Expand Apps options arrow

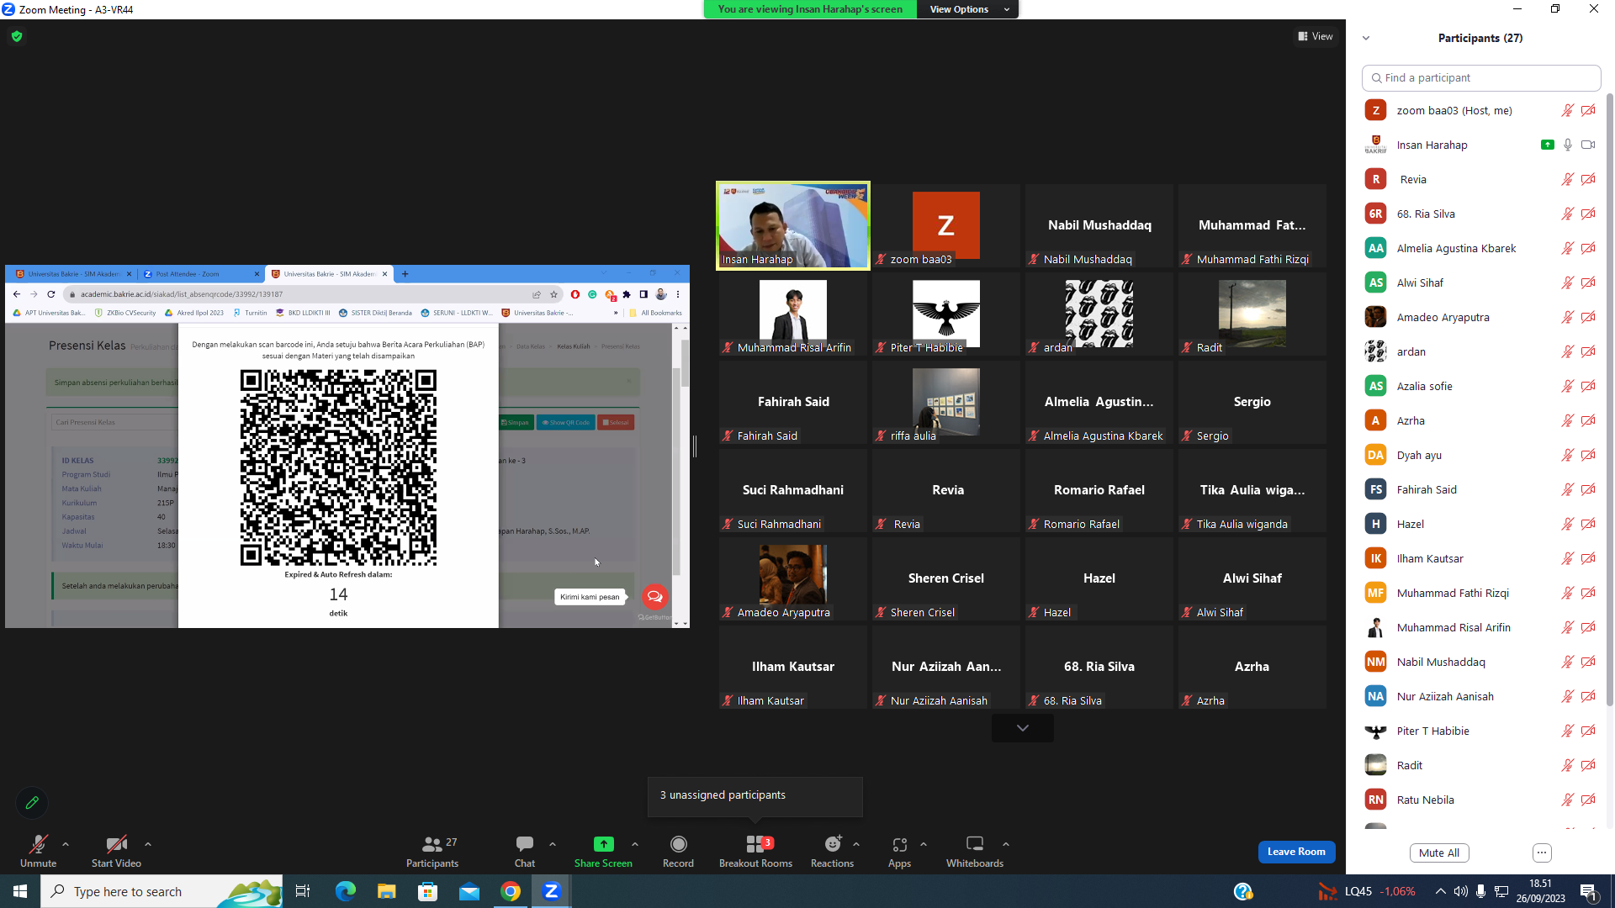tap(924, 844)
